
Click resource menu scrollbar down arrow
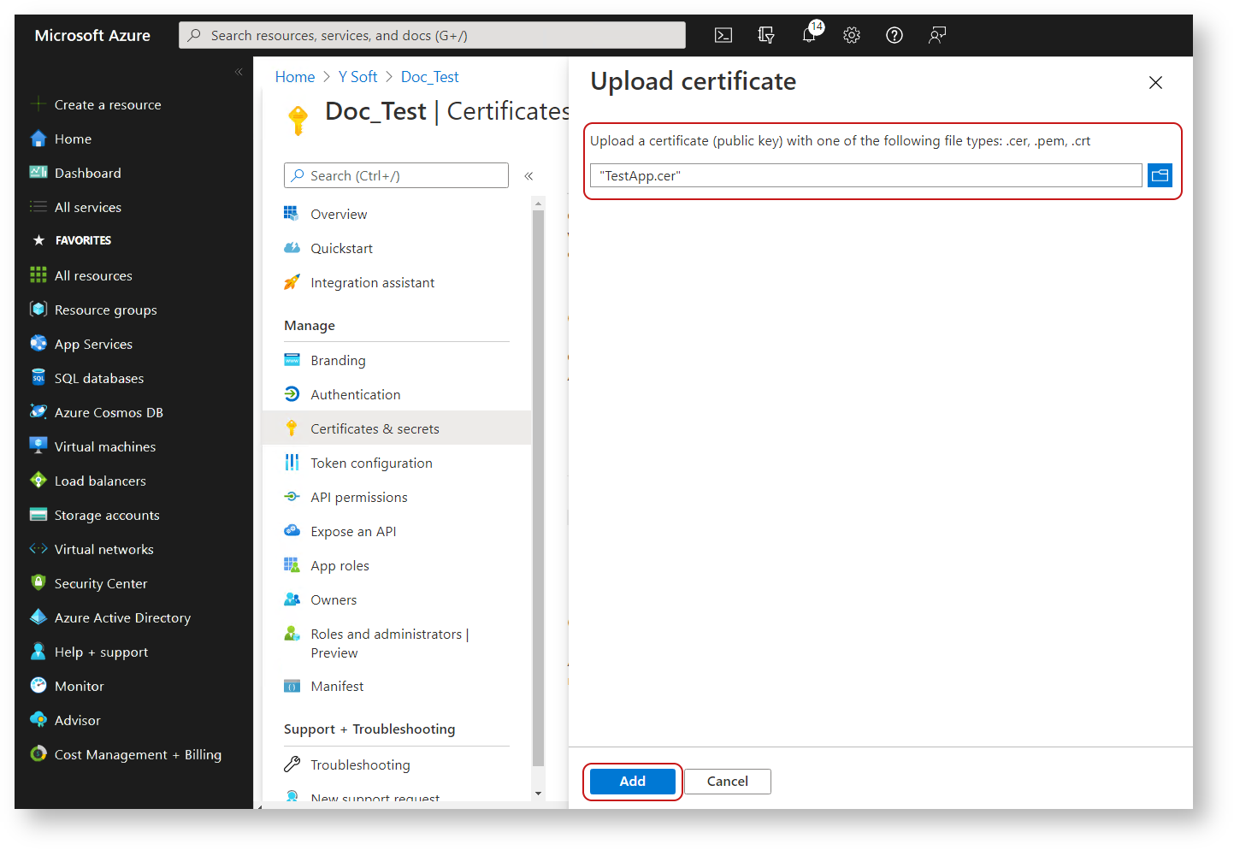click(x=538, y=794)
